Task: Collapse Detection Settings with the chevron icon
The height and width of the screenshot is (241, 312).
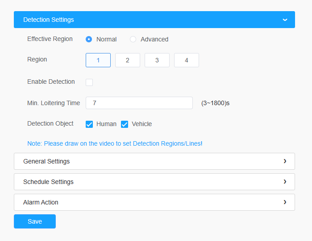Action: coord(285,20)
